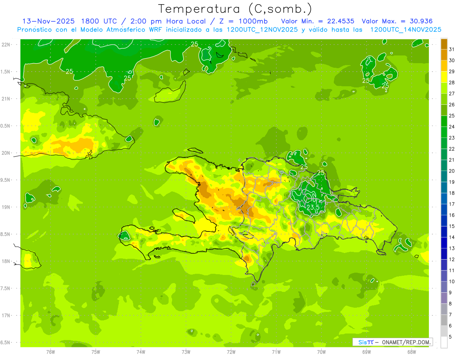462x357 pixels.
Task: Click the colorbar scale label '22'
Action: tap(452, 149)
